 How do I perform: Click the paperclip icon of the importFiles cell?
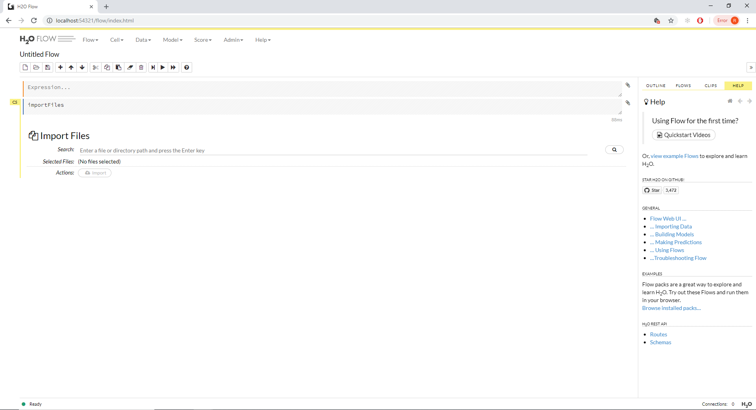[628, 103]
